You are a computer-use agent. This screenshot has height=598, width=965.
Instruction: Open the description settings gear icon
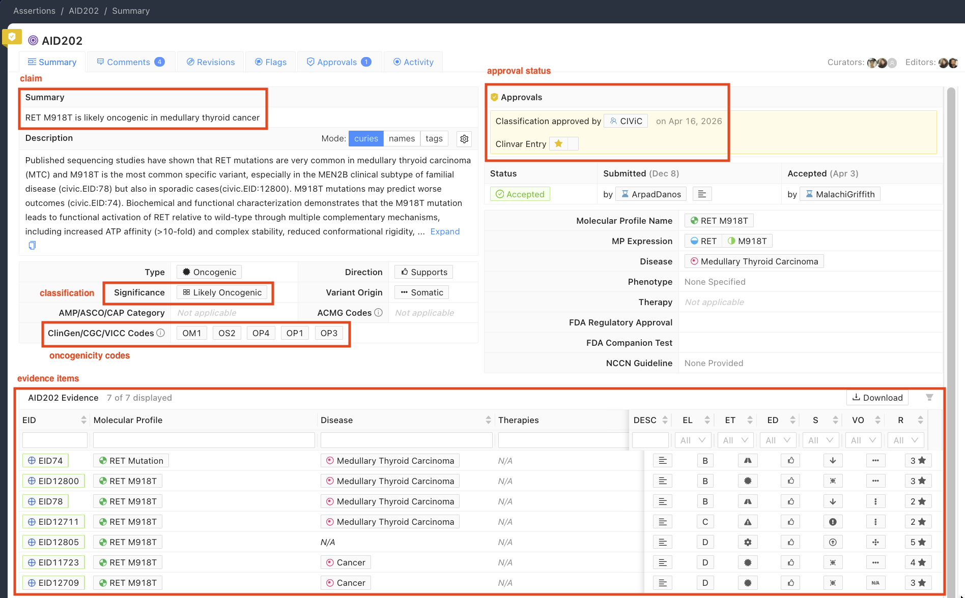click(x=464, y=139)
